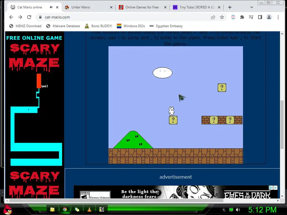Close the Tiny Tuba tab
This screenshot has width=287, height=215.
point(219,7)
